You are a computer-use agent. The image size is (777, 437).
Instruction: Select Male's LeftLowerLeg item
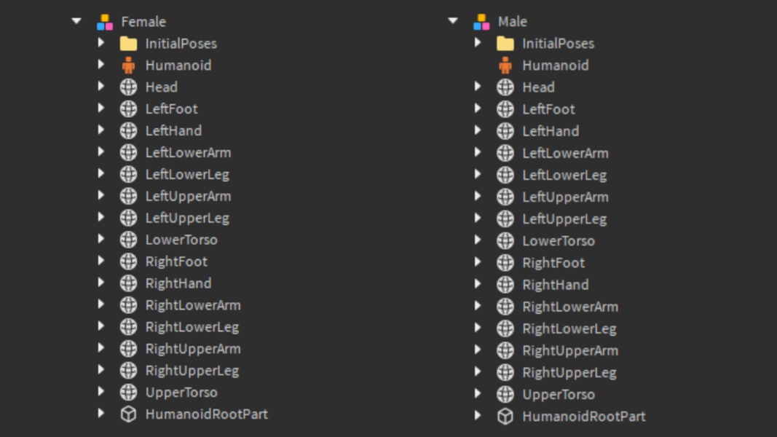coord(564,175)
